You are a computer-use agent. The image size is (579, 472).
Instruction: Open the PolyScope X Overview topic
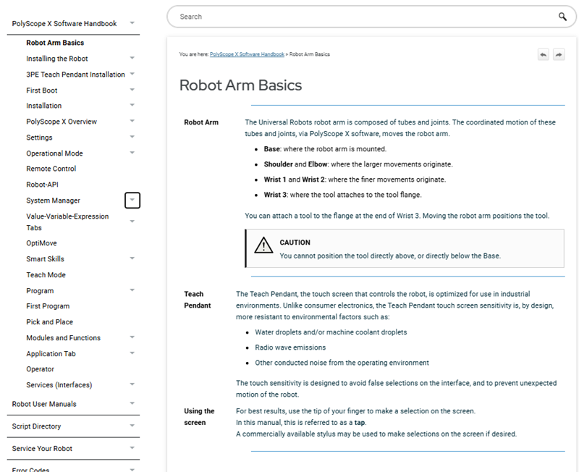(62, 122)
